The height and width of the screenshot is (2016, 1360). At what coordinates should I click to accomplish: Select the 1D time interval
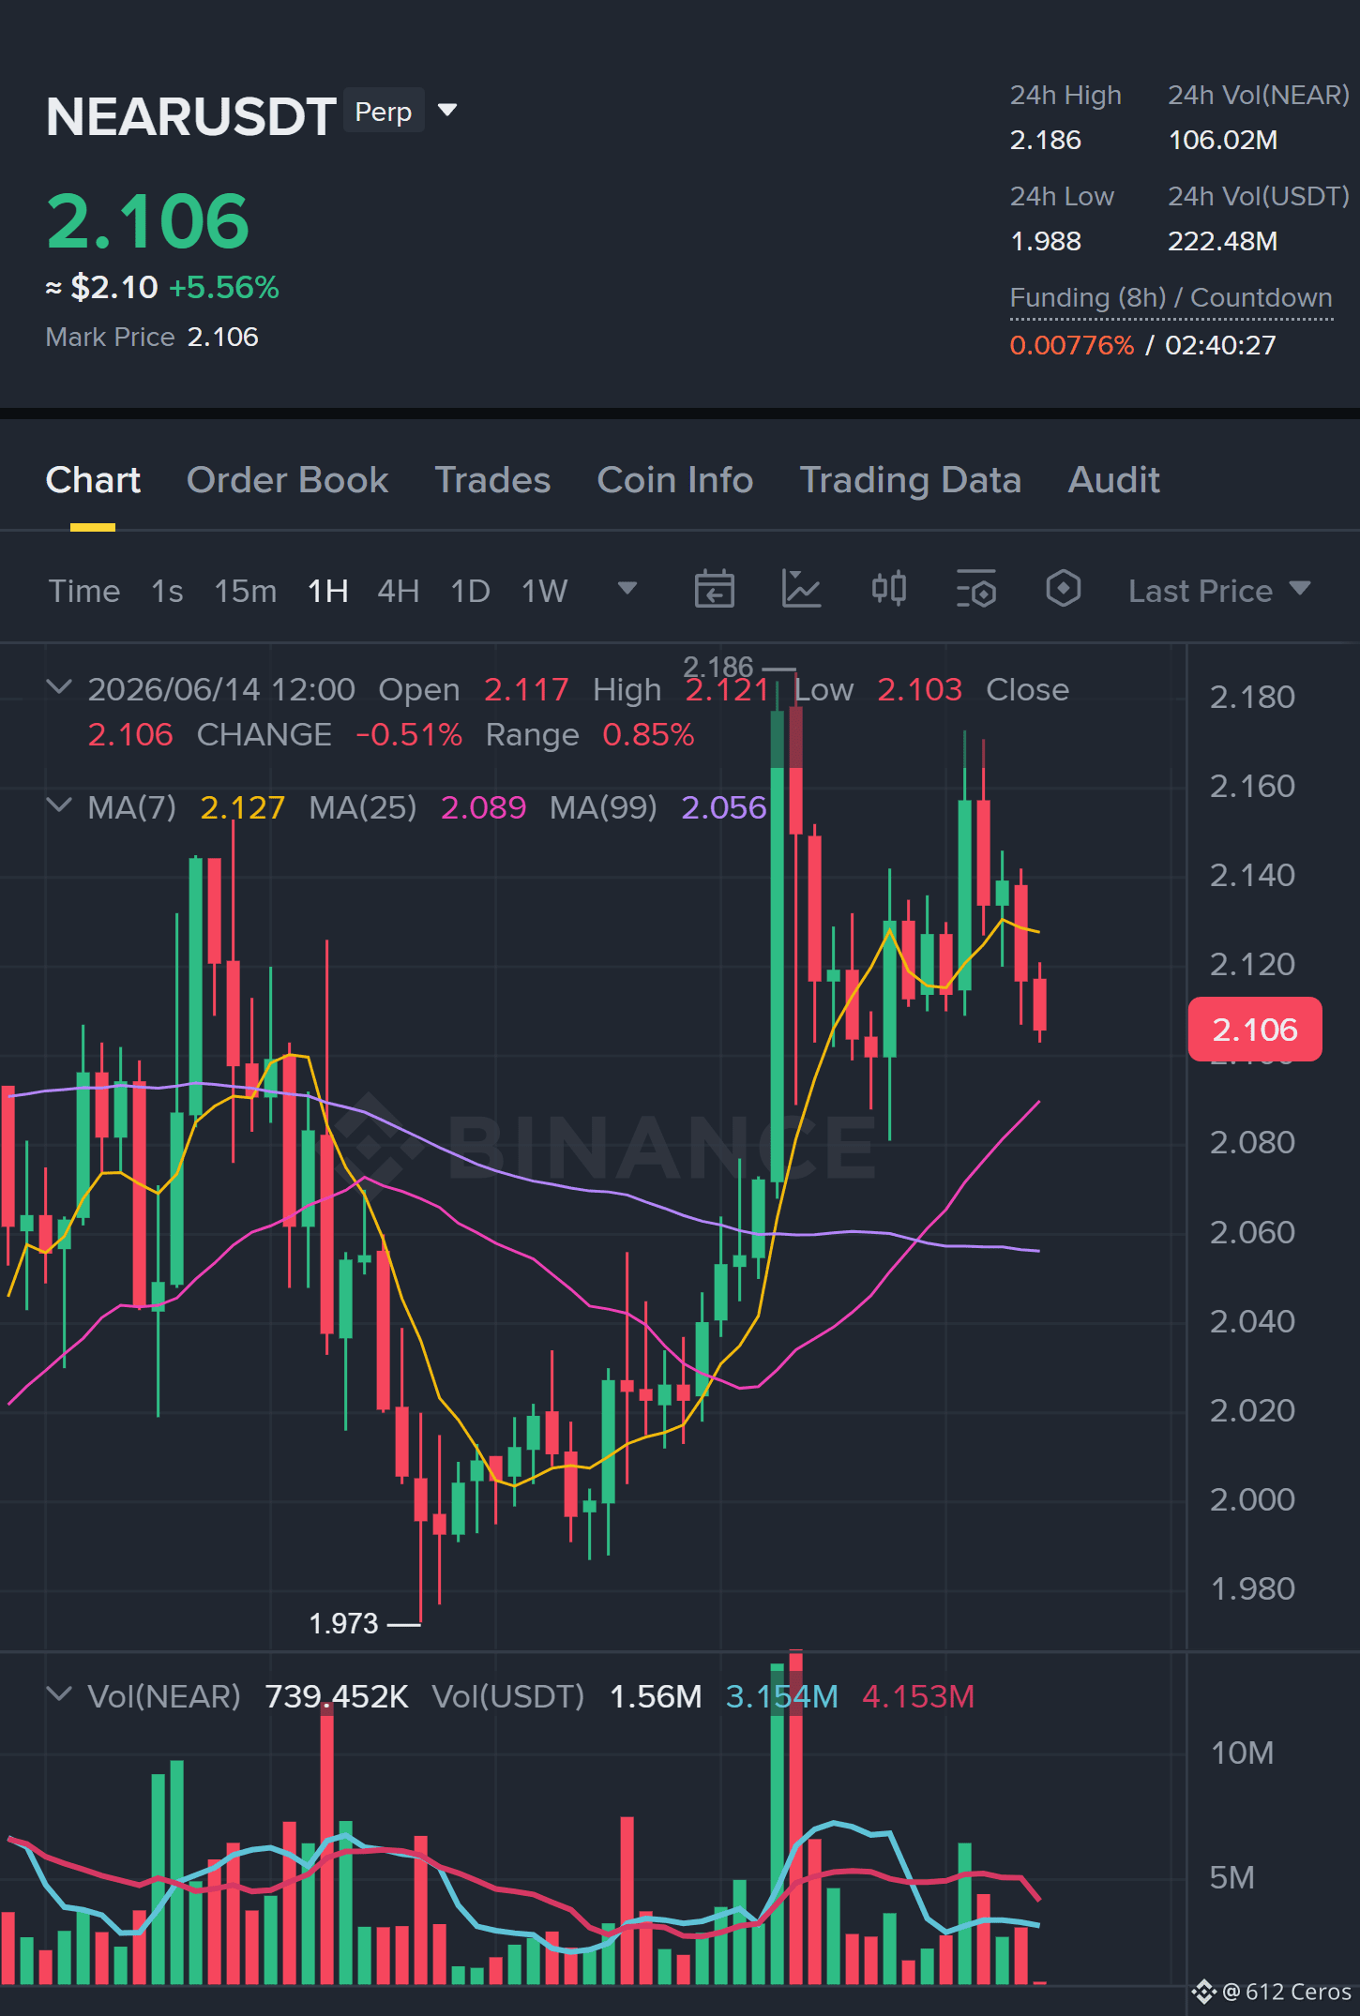pyautogui.click(x=470, y=591)
